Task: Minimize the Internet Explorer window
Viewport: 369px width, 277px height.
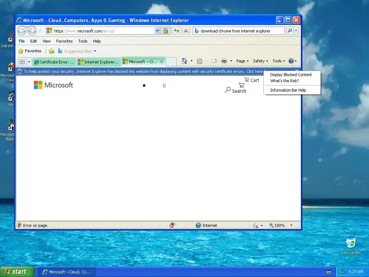Action: [280, 20]
